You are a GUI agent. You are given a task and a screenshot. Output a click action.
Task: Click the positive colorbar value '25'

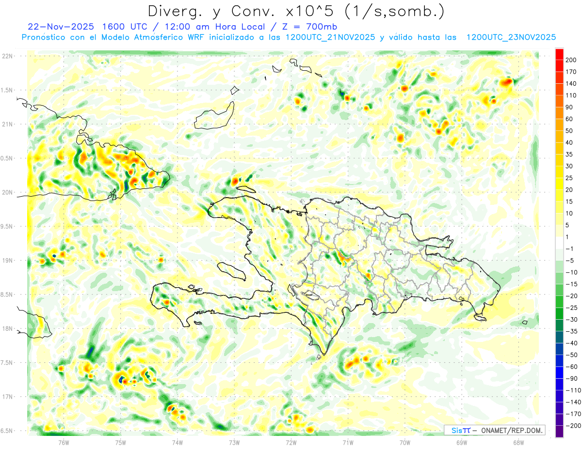pos(569,178)
